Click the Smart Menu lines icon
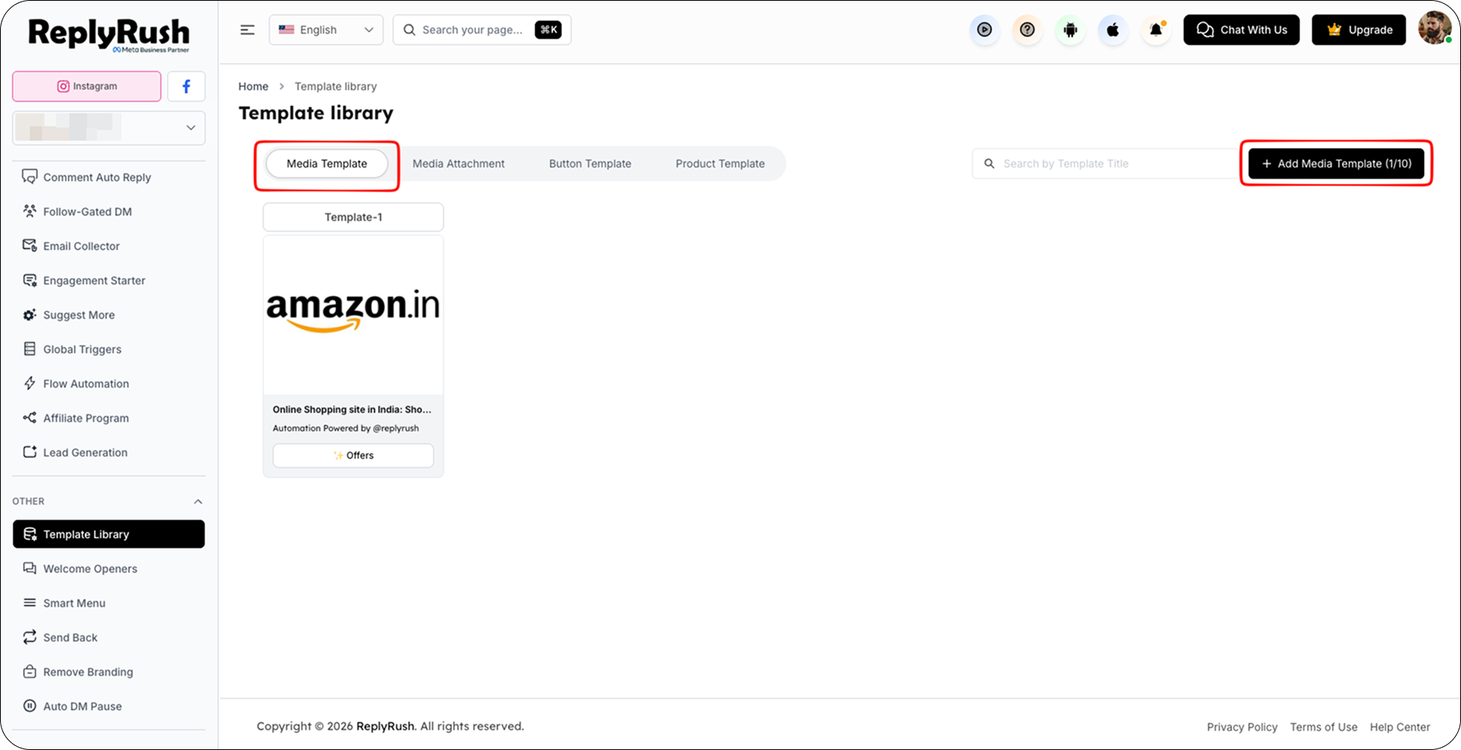Viewport: 1461px width, 750px height. (x=30, y=602)
